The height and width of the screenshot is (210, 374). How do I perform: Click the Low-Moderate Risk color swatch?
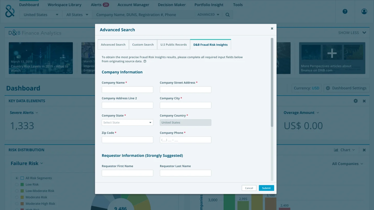(22, 191)
